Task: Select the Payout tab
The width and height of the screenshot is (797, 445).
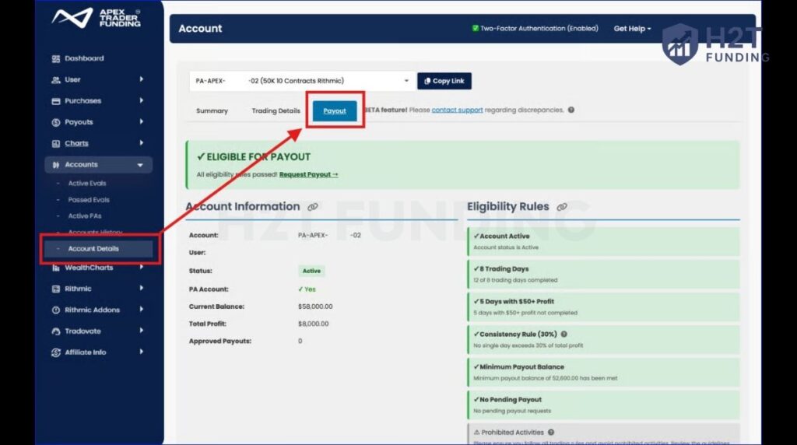Action: (335, 110)
